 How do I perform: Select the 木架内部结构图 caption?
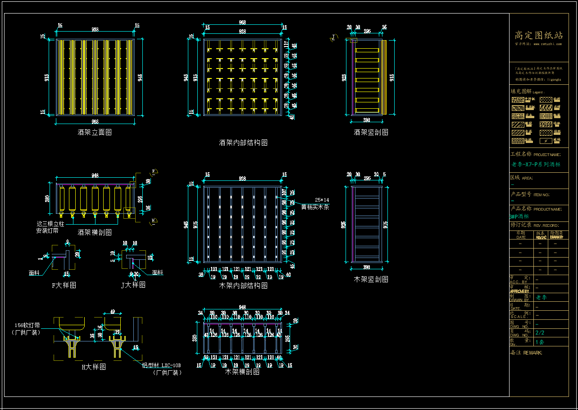click(x=243, y=286)
